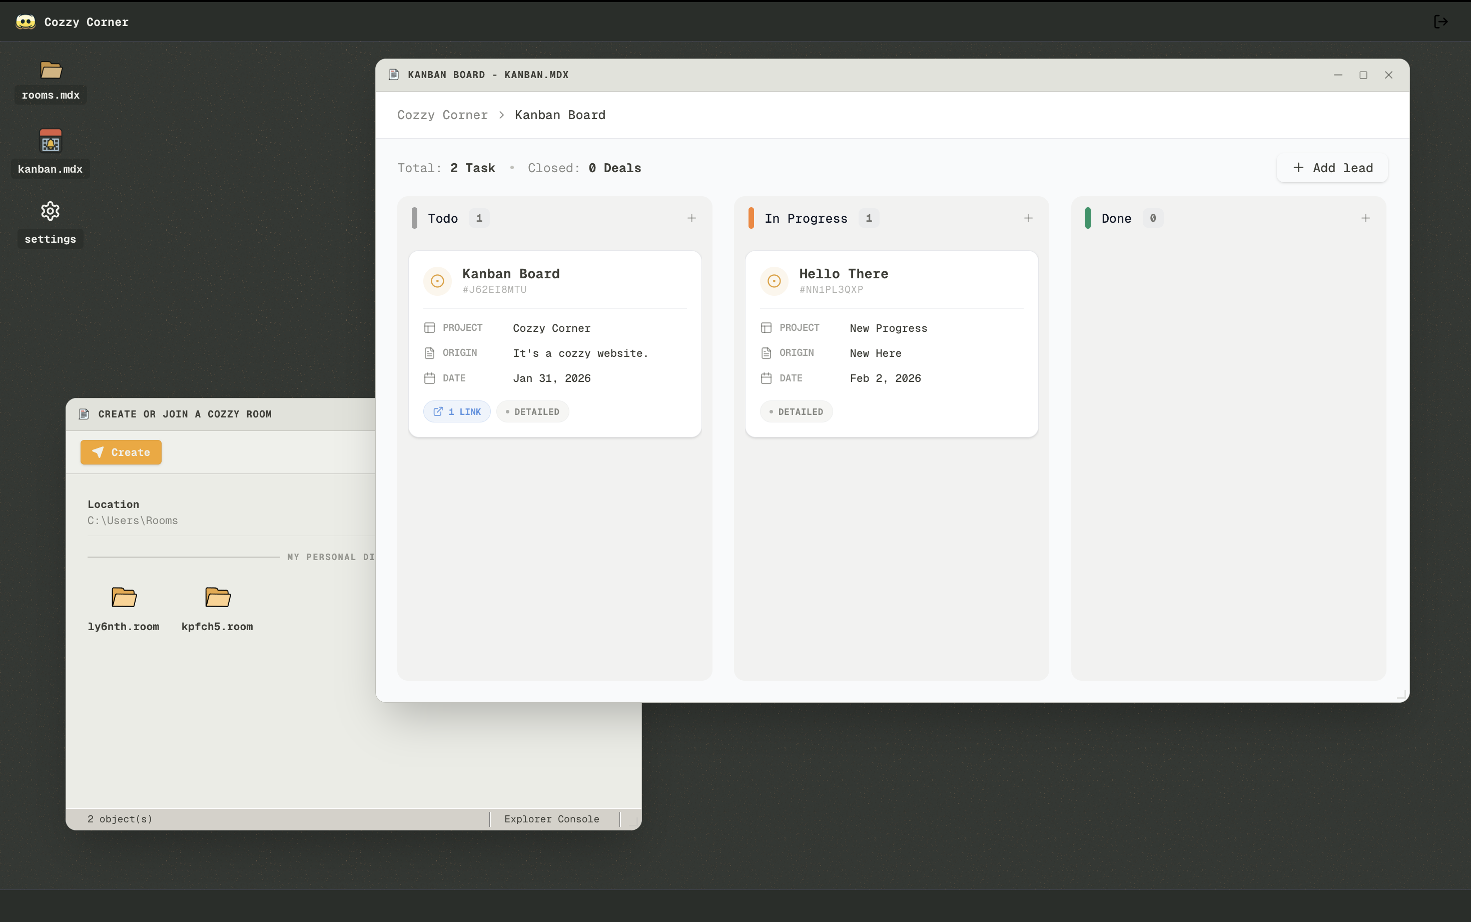Click the status circle icon on Kanban Board card
Screen dimensions: 1471x922
[x=437, y=281]
